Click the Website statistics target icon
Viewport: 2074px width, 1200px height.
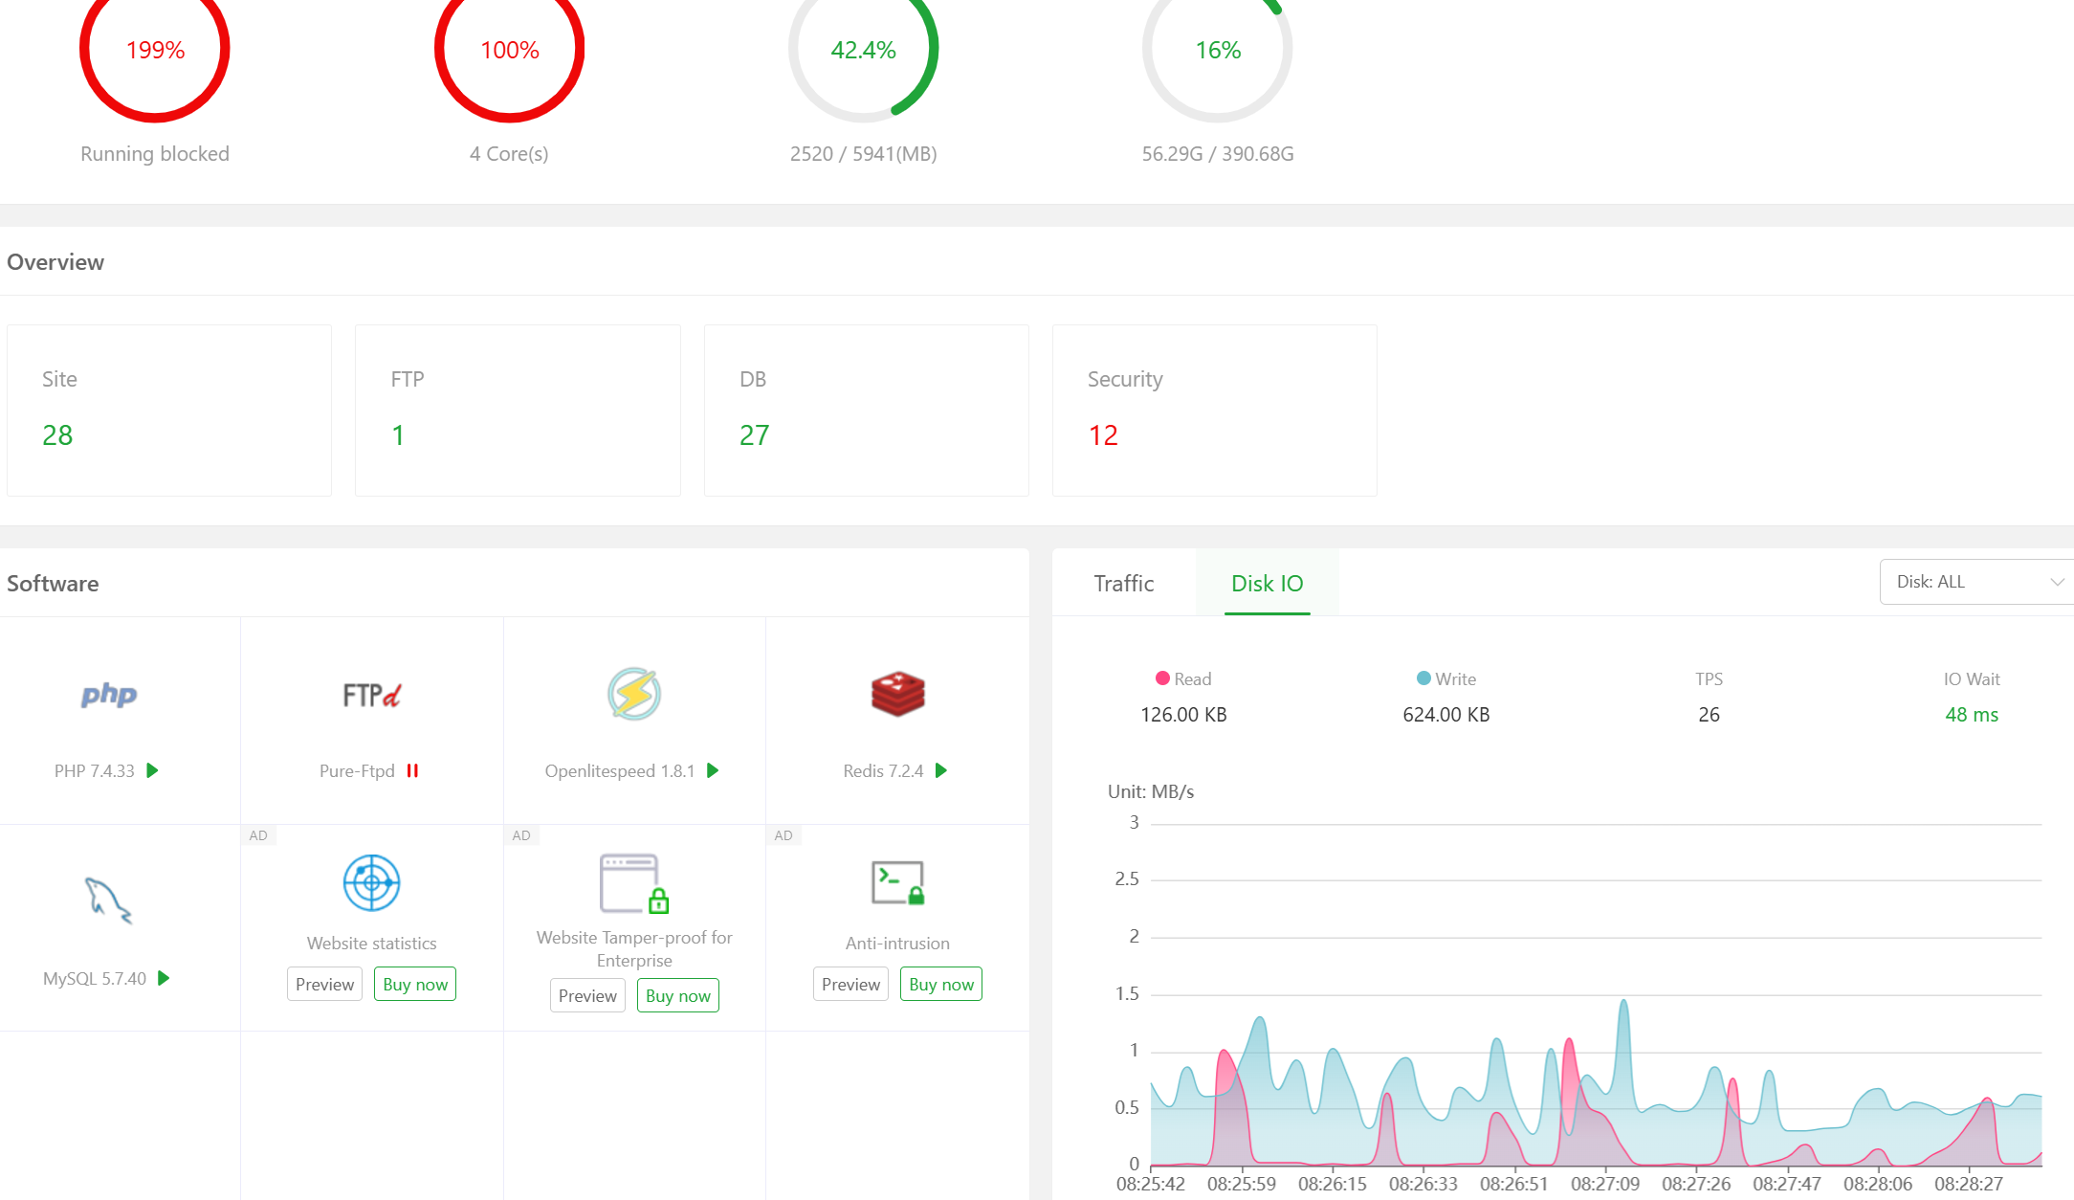[x=371, y=882]
